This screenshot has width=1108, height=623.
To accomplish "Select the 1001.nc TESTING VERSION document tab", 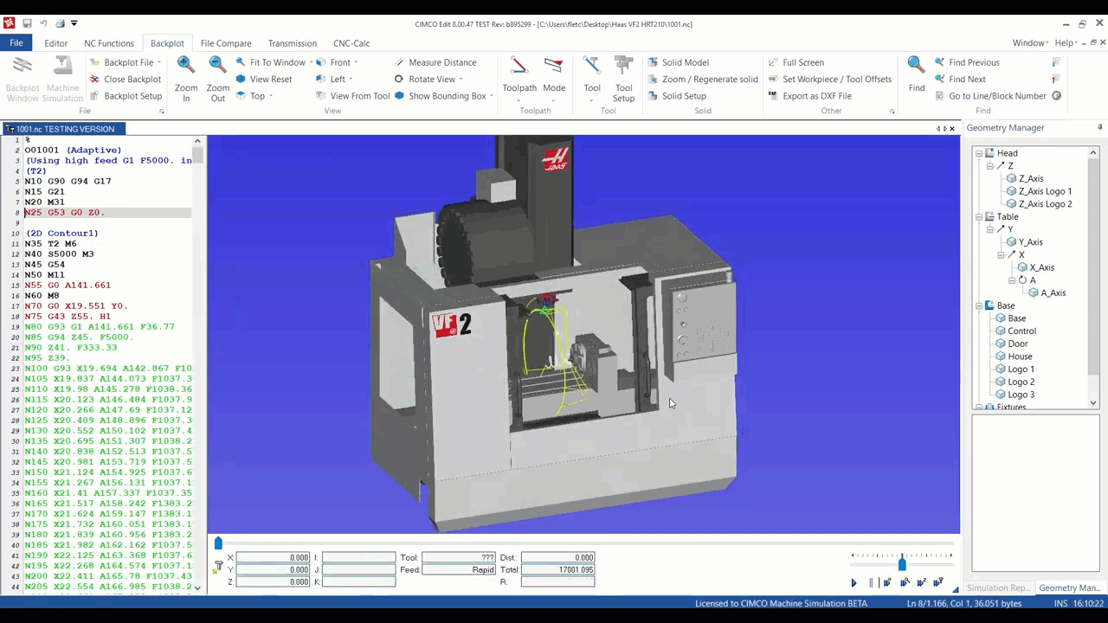I will (x=64, y=129).
